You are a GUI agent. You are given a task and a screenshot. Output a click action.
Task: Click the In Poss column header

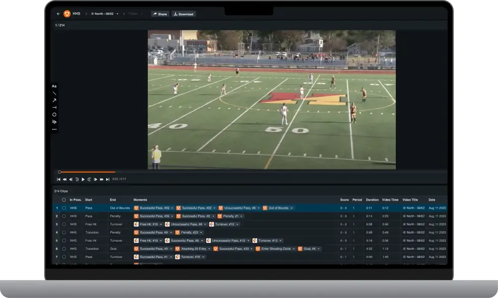[75, 200]
